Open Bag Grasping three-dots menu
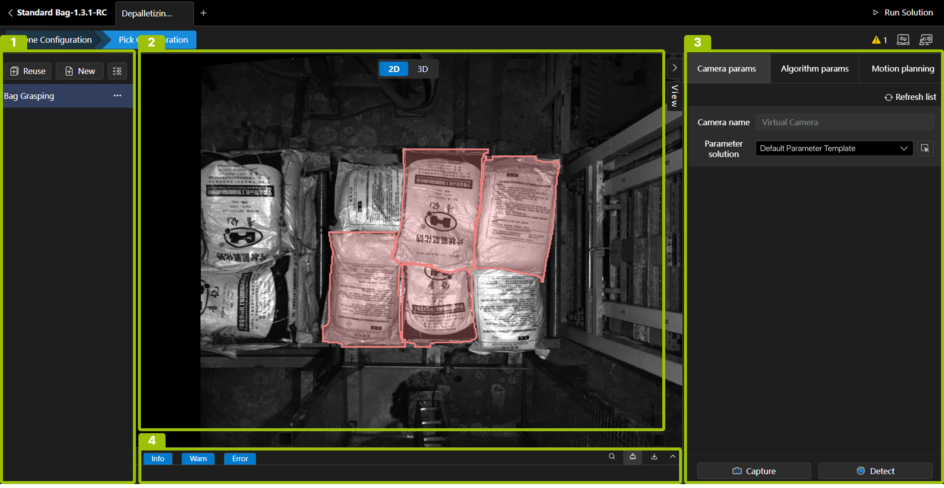Image resolution: width=944 pixels, height=488 pixels. tap(117, 95)
